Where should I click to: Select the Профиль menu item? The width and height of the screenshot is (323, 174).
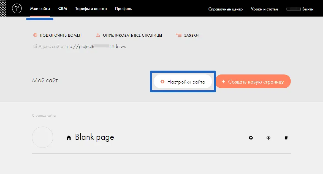(x=123, y=9)
